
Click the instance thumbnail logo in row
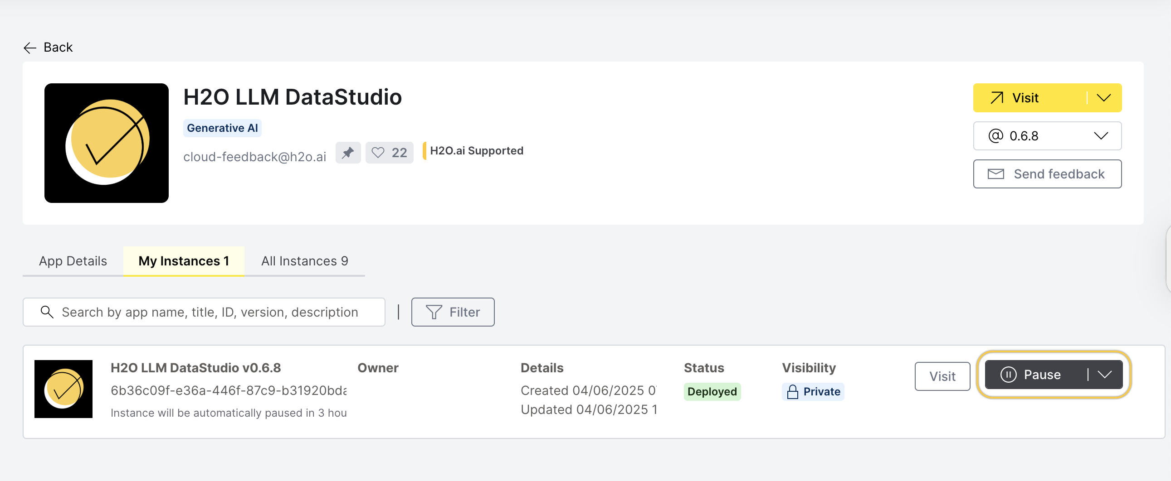pyautogui.click(x=63, y=389)
